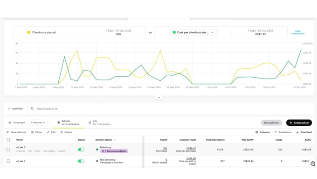Click the US$4.84 eCPC cell
The width and height of the screenshot is (317, 179).
point(306,150)
